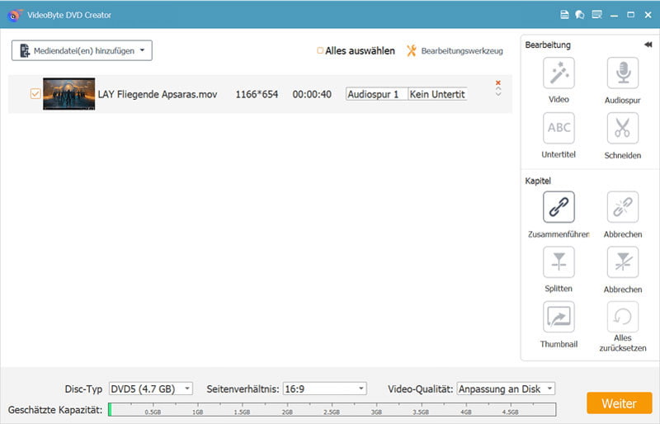660x424 pixels.
Task: Expand the Seitenverhältnis dropdown
Action: 324,389
